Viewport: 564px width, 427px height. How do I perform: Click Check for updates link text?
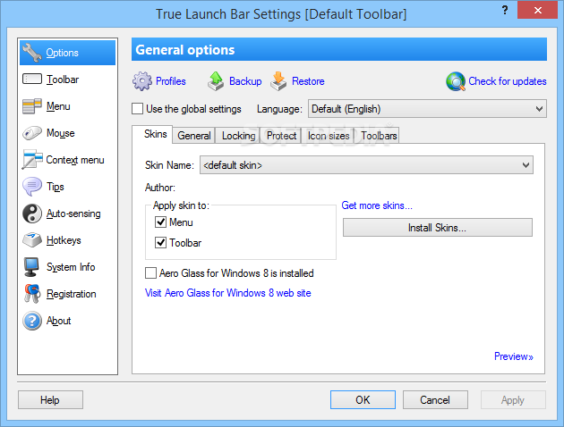[x=508, y=81]
